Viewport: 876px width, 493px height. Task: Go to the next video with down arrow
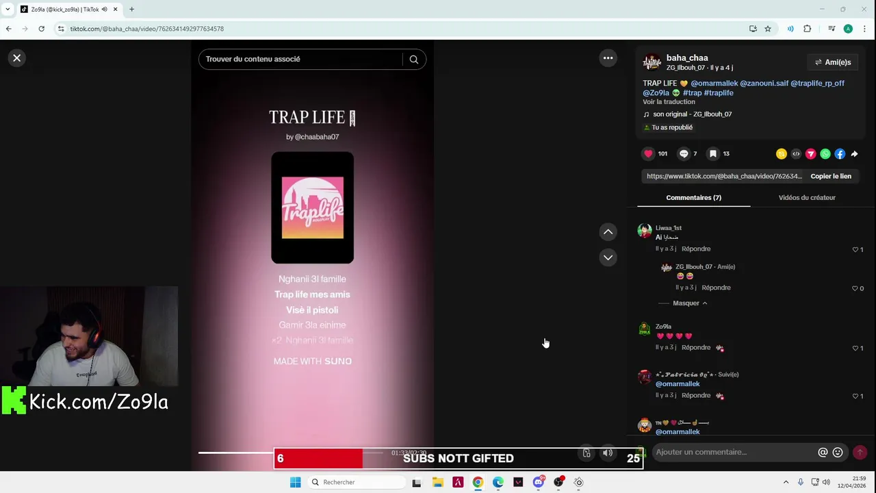(608, 257)
